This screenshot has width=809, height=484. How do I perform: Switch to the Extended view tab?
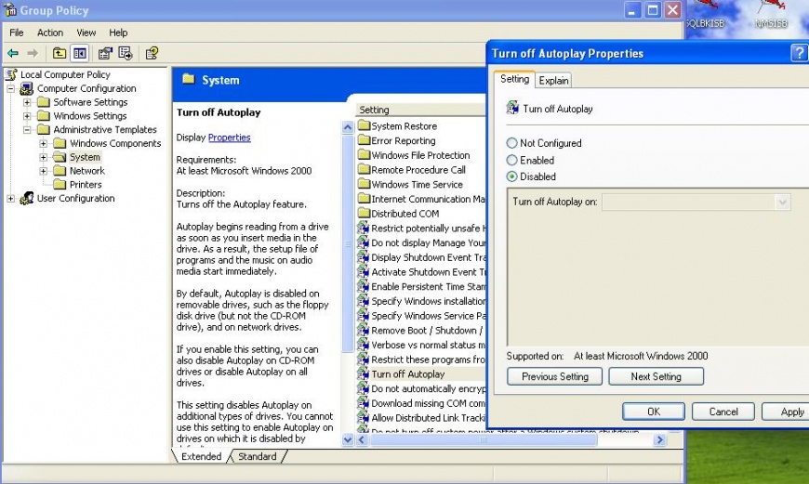[201, 456]
